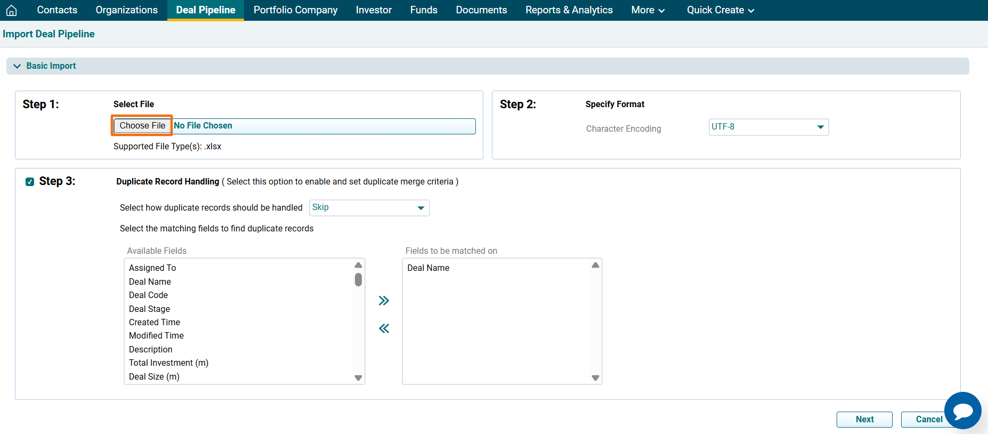
Task: Open the Character Encoding UTF-8 dropdown
Action: click(768, 127)
